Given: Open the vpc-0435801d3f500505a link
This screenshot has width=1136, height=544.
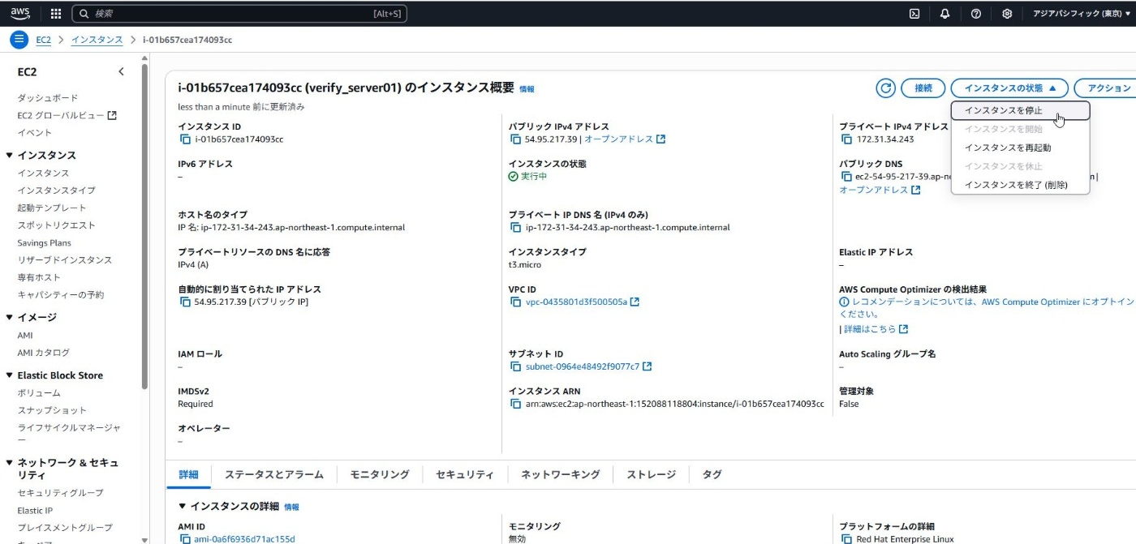Looking at the screenshot, I should (x=576, y=302).
